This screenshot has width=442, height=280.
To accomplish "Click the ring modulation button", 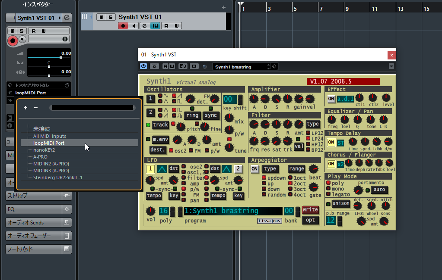I will [x=192, y=115].
